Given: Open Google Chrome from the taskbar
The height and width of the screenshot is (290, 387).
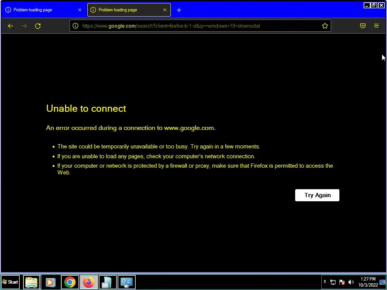Looking at the screenshot, I should [70, 282].
